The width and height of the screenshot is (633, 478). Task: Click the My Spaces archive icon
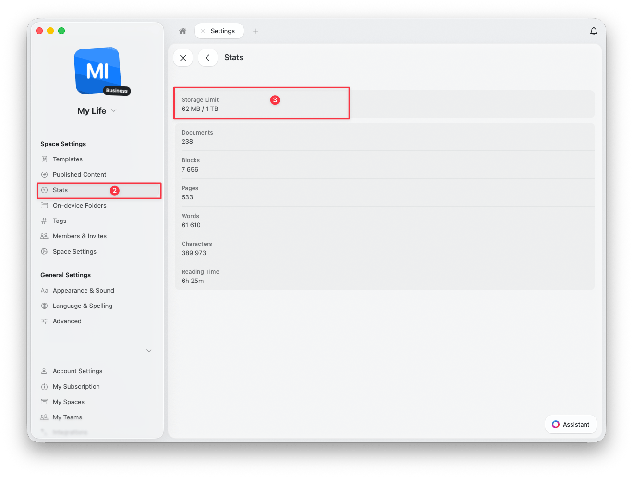click(x=44, y=402)
